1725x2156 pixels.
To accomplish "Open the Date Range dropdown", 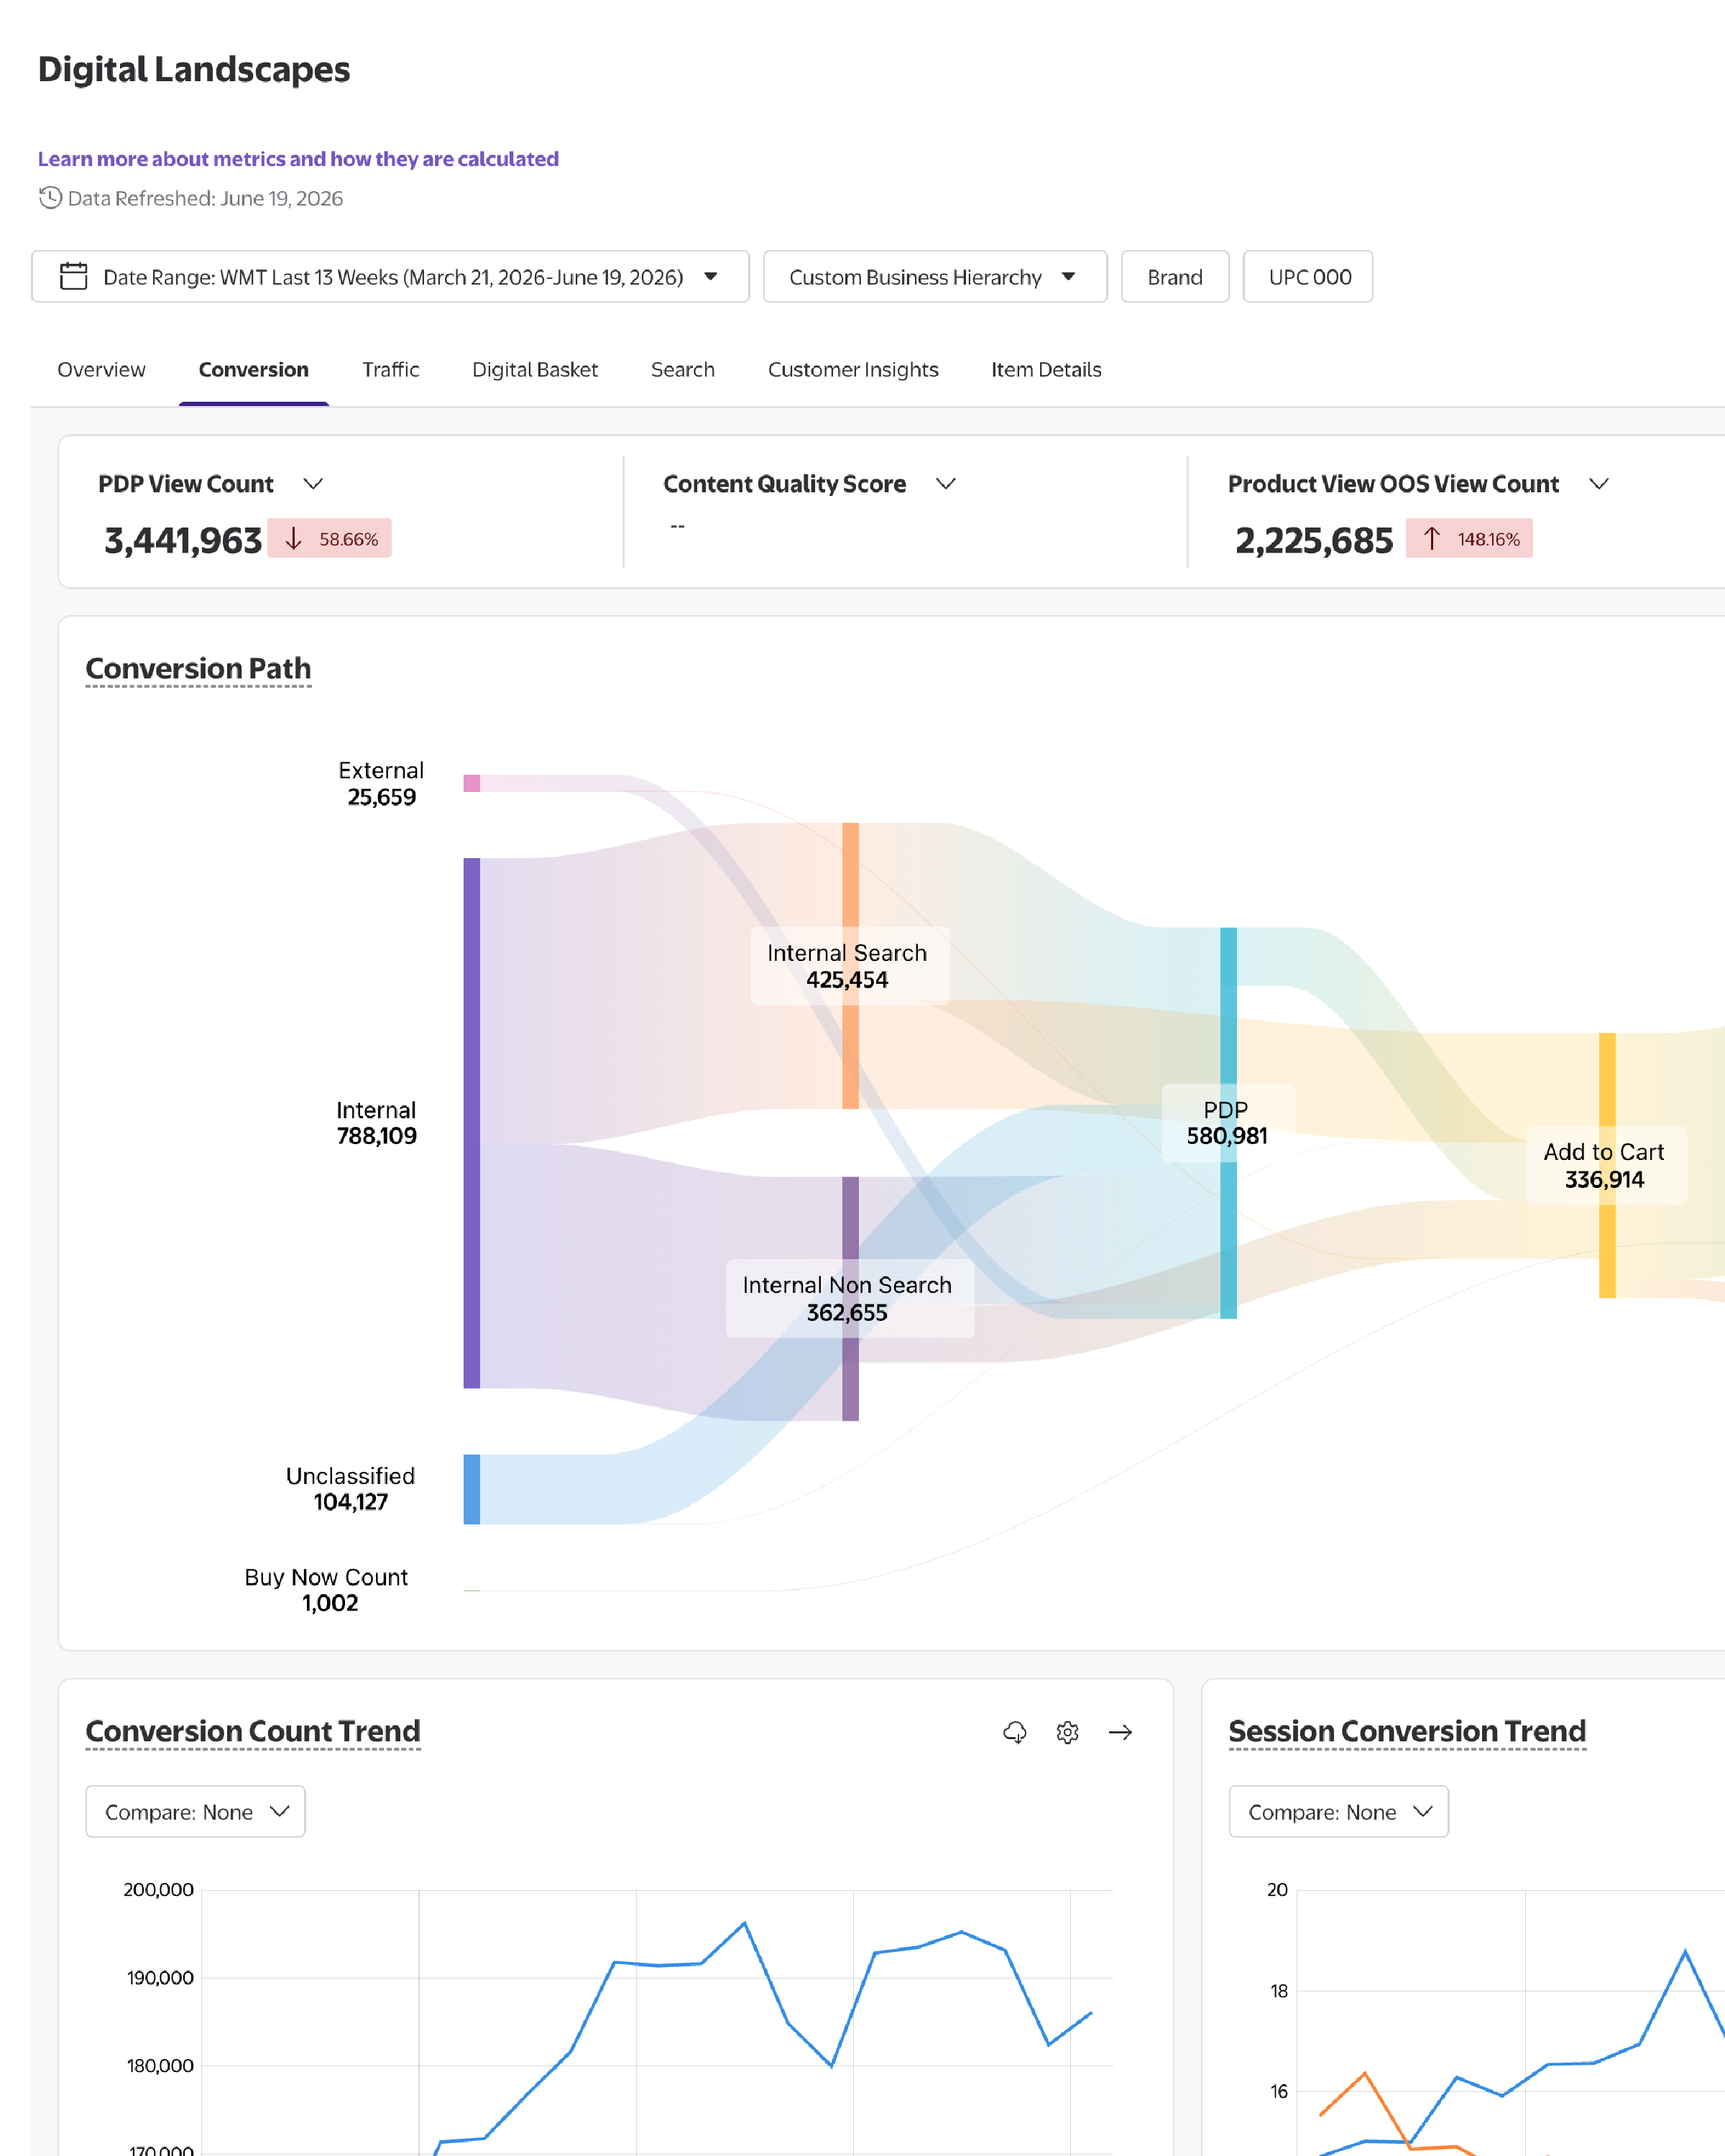I will pos(390,277).
